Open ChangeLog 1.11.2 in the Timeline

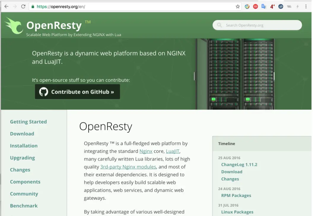(239, 165)
